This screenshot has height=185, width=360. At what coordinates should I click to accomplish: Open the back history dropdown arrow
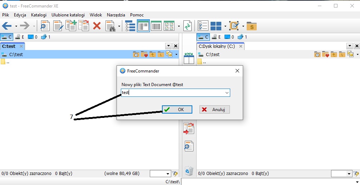[16, 26]
